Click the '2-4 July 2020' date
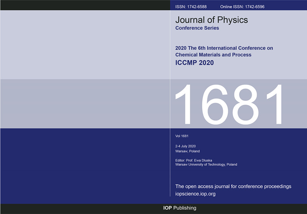 (x=185, y=146)
